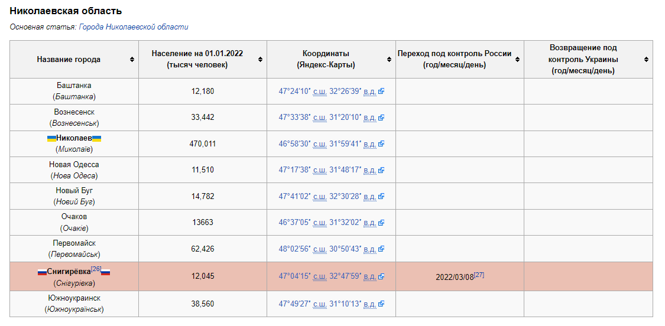The image size is (665, 326).
Task: Open Вознесенск coordinates link 47°33′38″
Action: 295,118
